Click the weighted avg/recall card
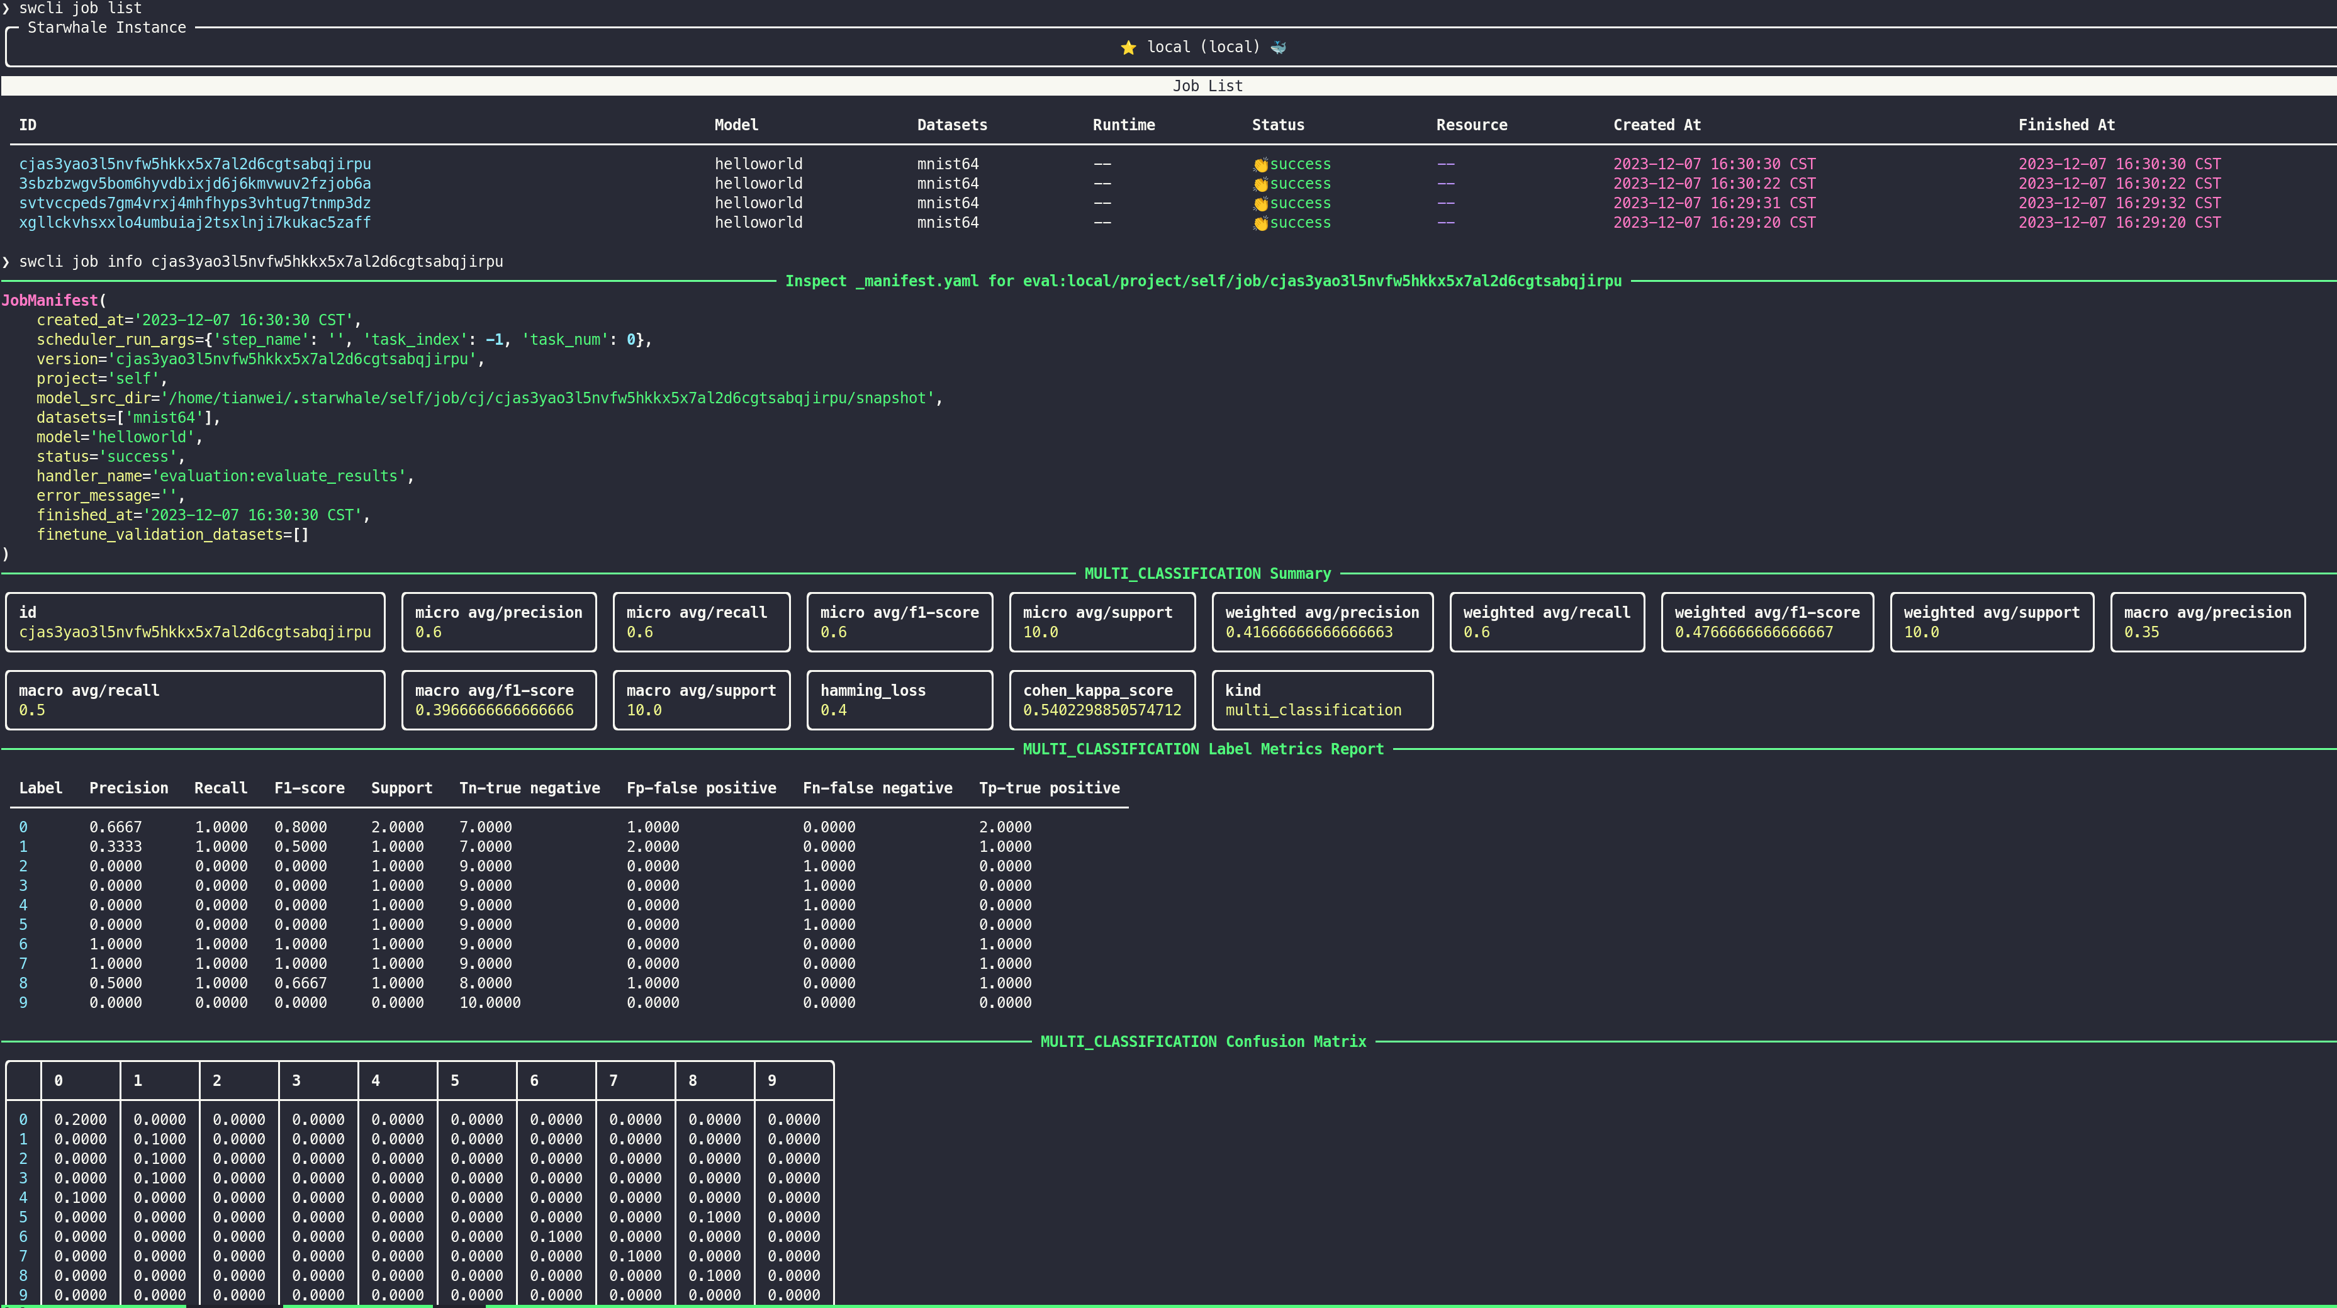 (1547, 622)
